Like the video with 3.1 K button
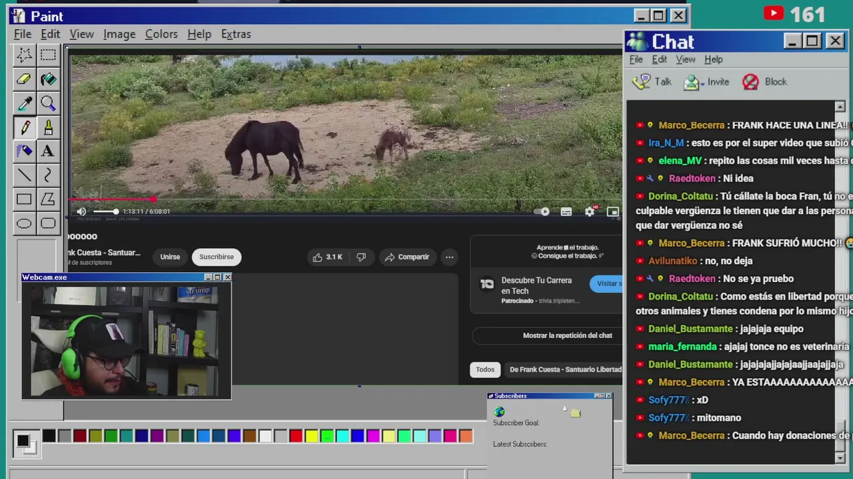 coord(327,257)
